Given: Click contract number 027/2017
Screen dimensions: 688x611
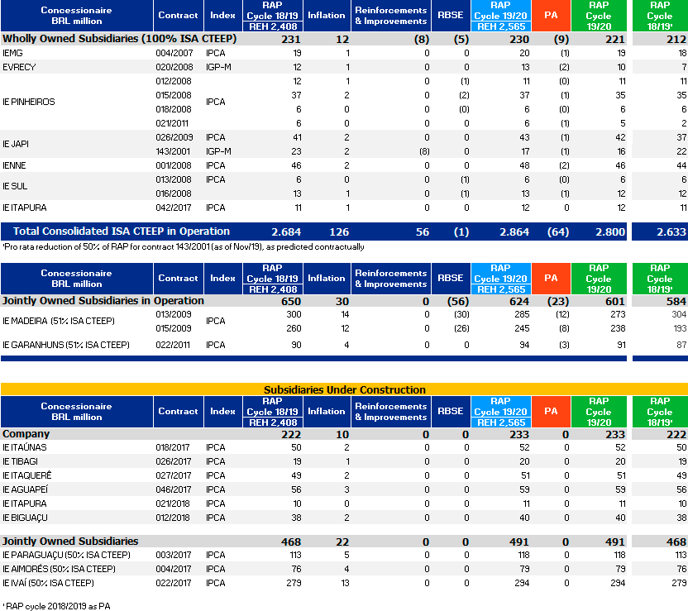Looking at the screenshot, I should coord(174,475).
